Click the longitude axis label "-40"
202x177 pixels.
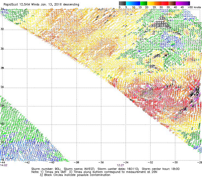[x=52, y=163]
